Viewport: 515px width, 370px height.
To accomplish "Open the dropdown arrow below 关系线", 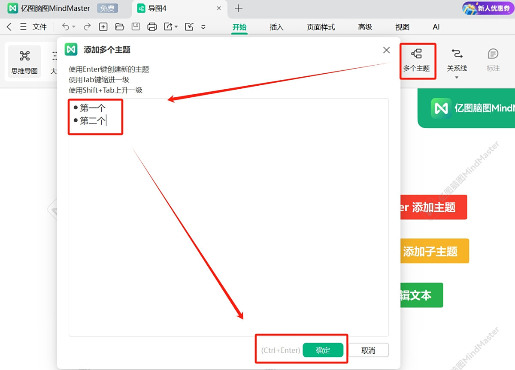I will [x=457, y=78].
